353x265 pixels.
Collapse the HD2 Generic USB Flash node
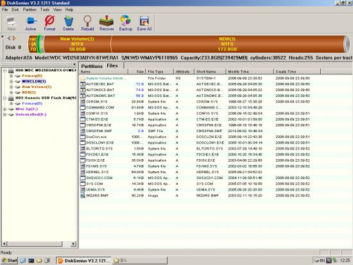(x=4, y=98)
